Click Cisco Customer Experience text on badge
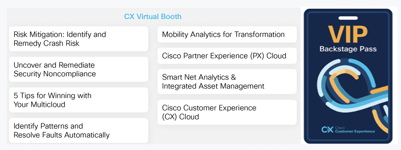Screen dimensions: 401x150 pyautogui.click(x=354, y=130)
